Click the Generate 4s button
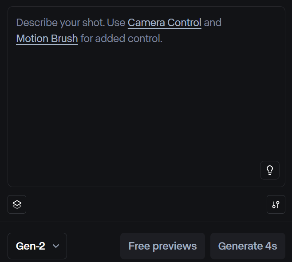The image size is (292, 262). tap(248, 246)
